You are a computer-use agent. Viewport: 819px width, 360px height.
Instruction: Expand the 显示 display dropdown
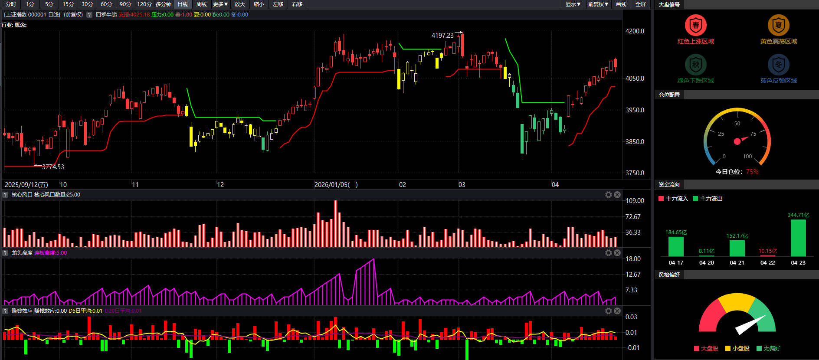[x=573, y=4]
